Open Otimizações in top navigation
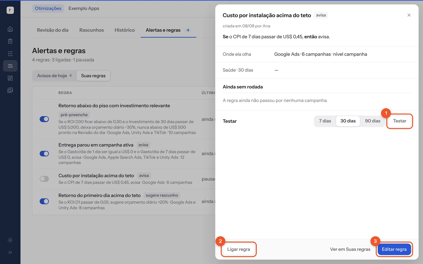The width and height of the screenshot is (423, 264). [x=48, y=8]
